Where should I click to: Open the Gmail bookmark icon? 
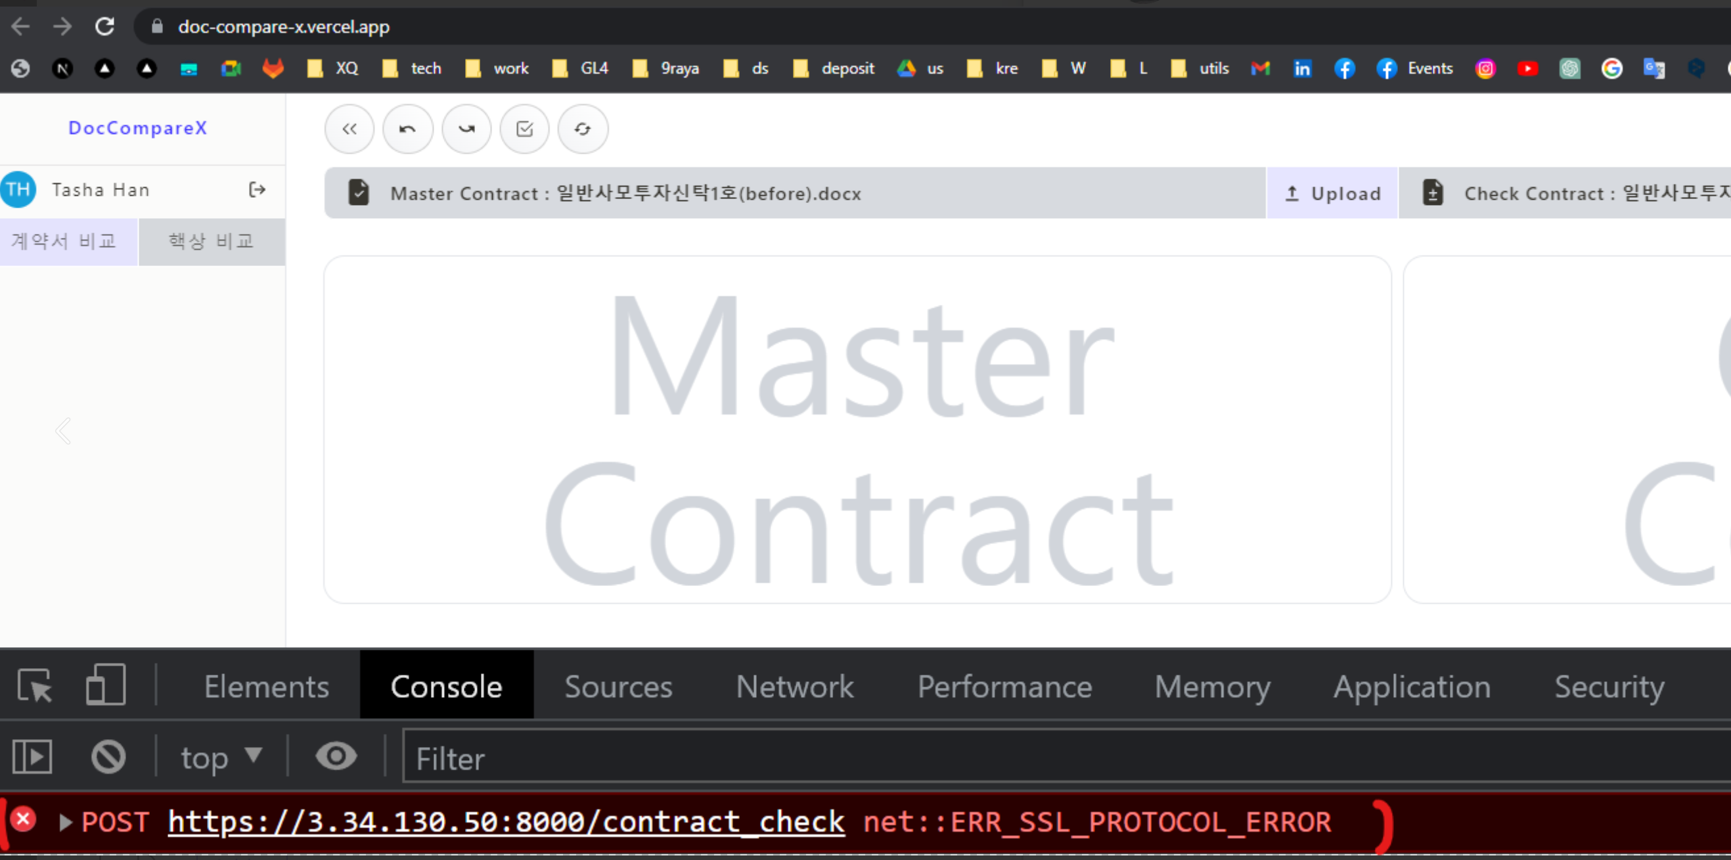coord(1260,68)
